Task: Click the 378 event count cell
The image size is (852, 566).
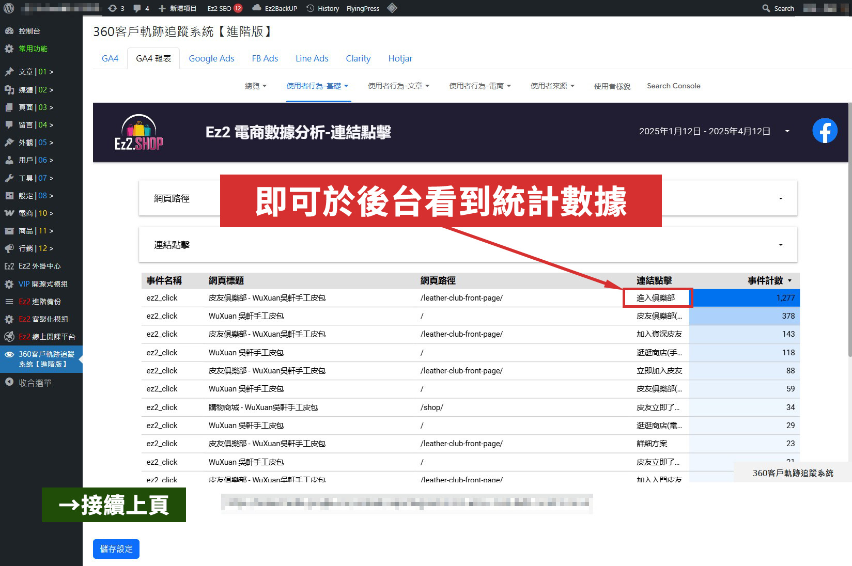Action: coord(745,316)
